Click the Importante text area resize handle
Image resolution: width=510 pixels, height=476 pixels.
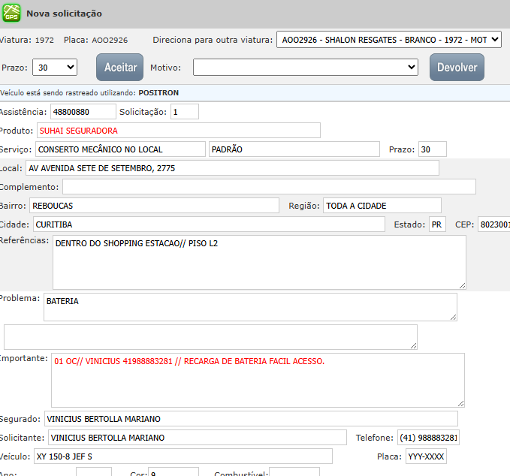point(461,403)
